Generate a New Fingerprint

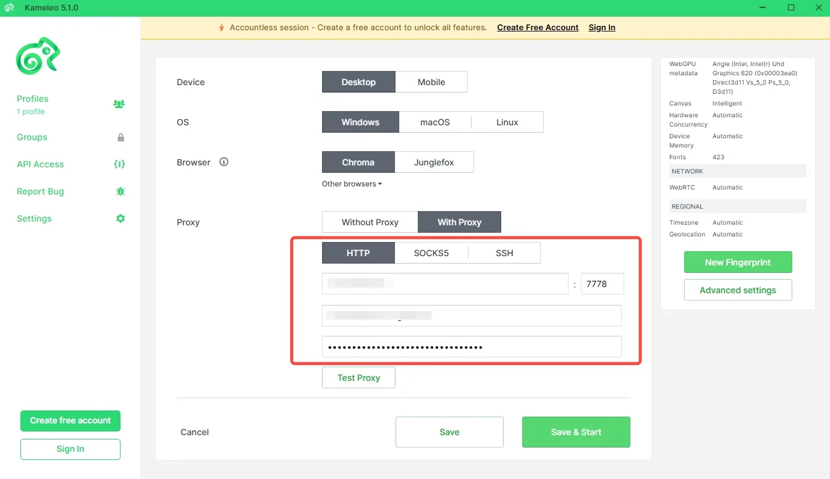(738, 262)
